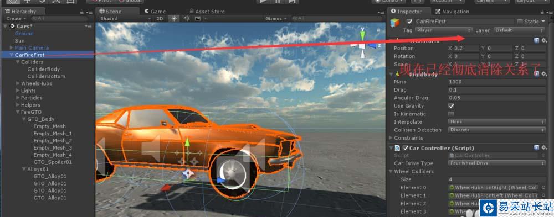
Task: Open scene effects image icon dropdown
Action: coord(198,19)
